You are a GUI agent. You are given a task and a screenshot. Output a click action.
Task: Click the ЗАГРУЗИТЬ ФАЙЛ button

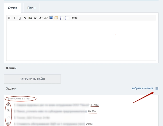(32, 79)
